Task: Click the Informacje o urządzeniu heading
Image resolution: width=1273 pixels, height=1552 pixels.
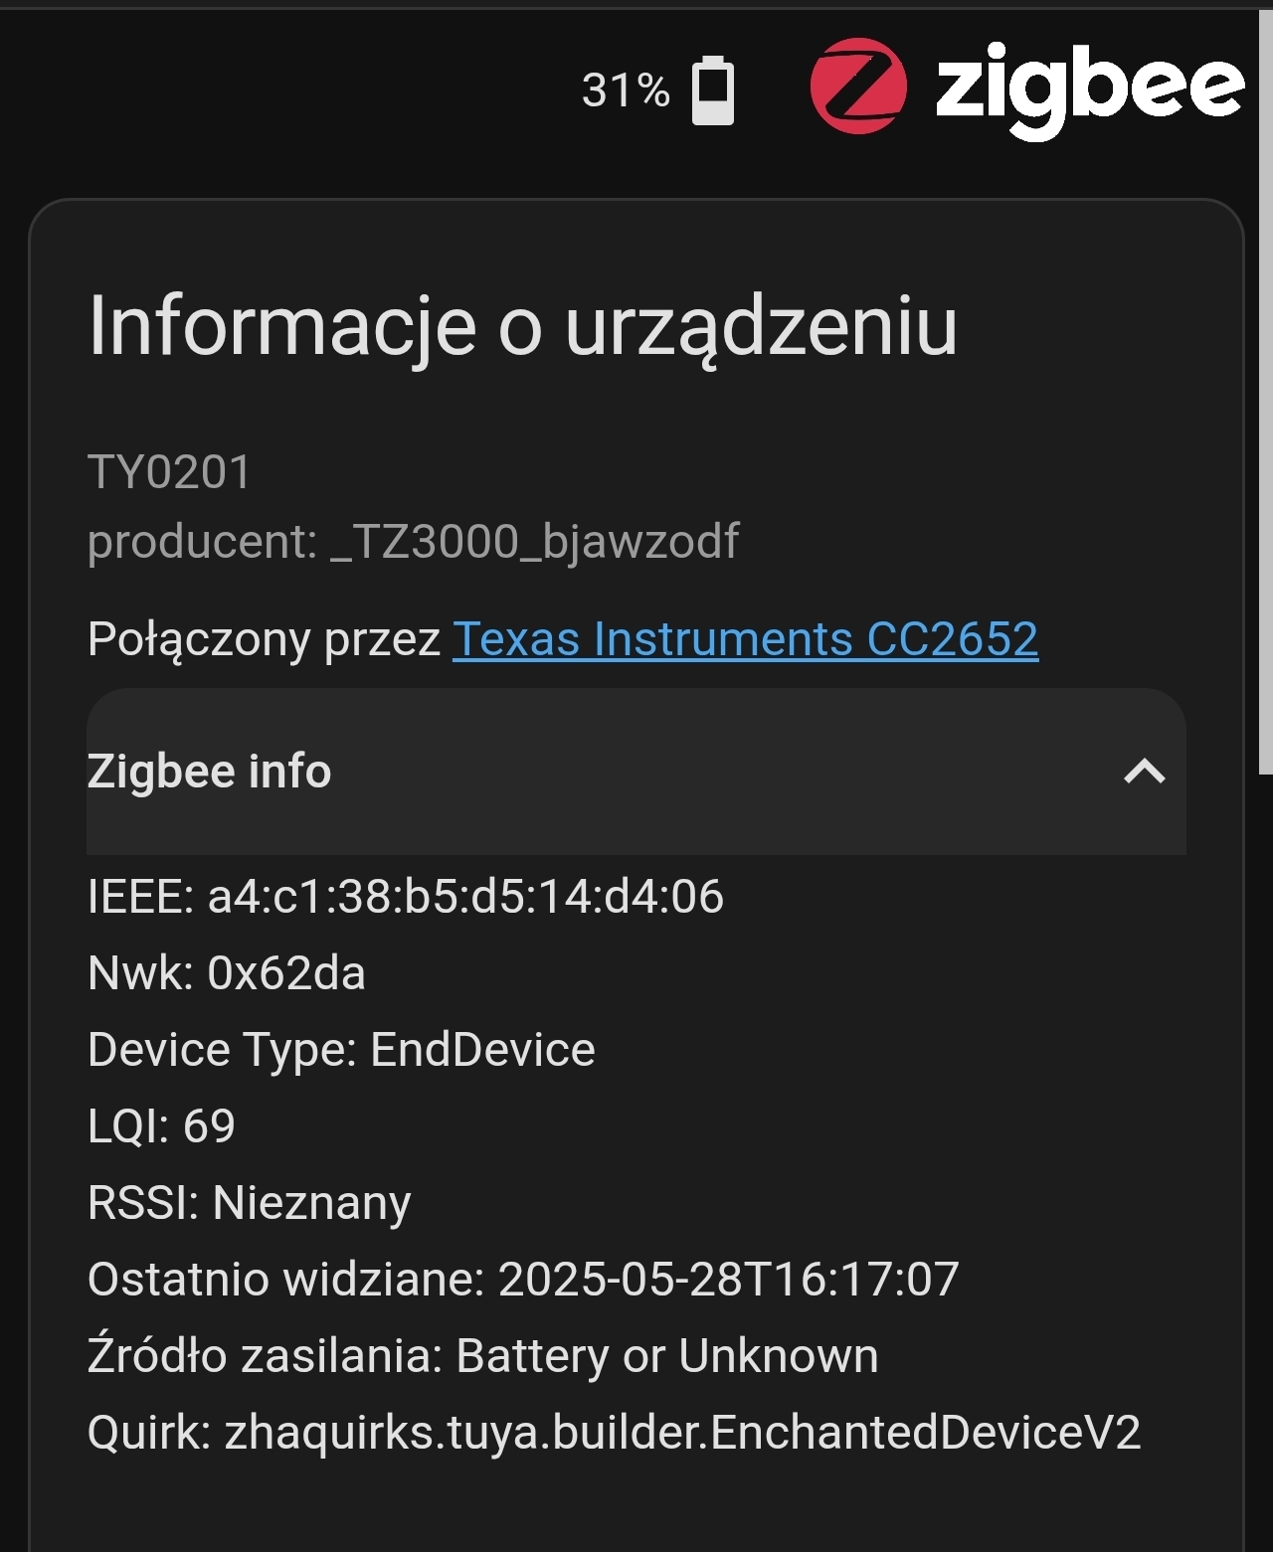Action: pos(522,325)
